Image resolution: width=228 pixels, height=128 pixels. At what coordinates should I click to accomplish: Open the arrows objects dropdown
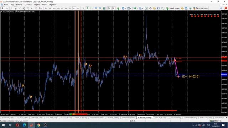coord(40,8)
